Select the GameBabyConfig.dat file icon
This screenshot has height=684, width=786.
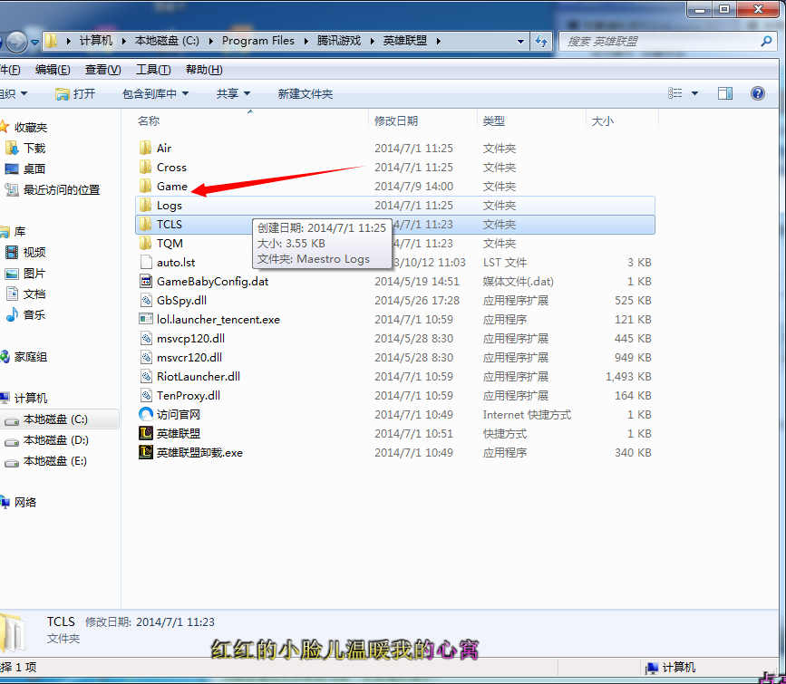146,281
